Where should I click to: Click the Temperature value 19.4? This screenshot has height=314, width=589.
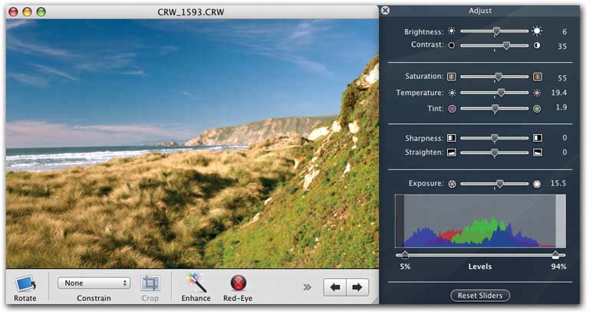point(559,93)
